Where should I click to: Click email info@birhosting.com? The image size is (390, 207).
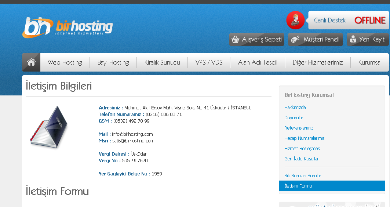(132, 134)
